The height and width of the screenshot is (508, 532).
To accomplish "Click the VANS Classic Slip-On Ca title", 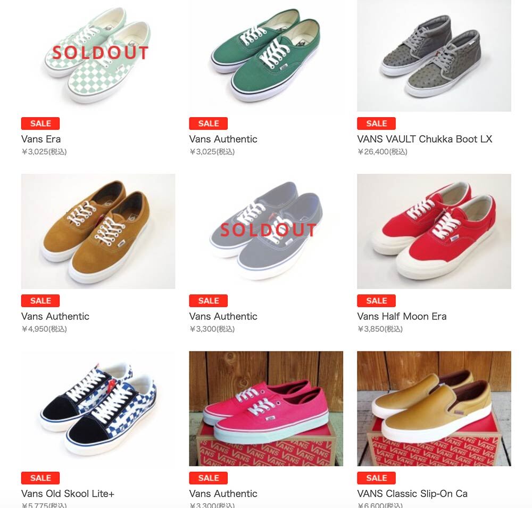I will [412, 494].
